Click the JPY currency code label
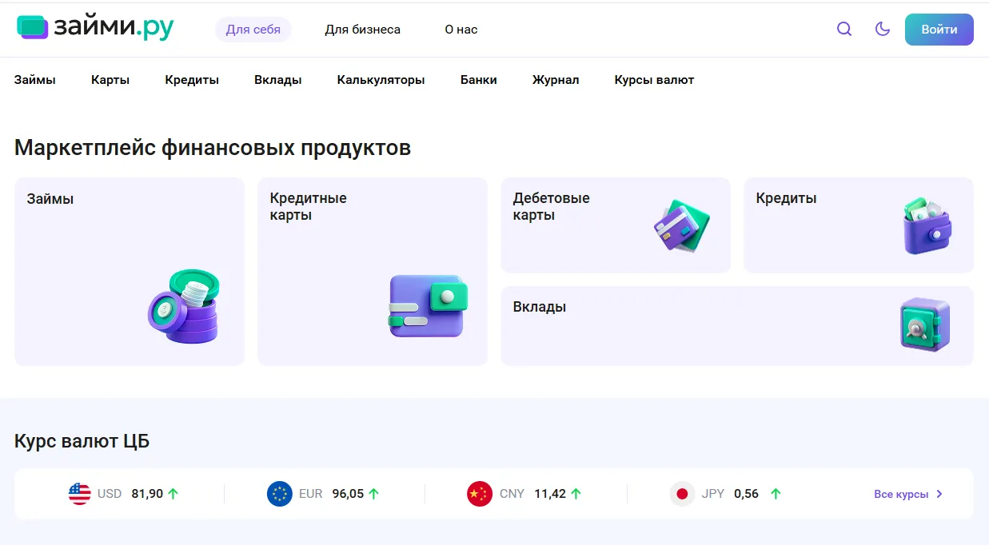Screen dimensions: 989x545 713,494
